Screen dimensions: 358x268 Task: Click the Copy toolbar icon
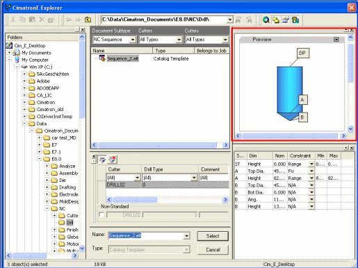(22, 19)
